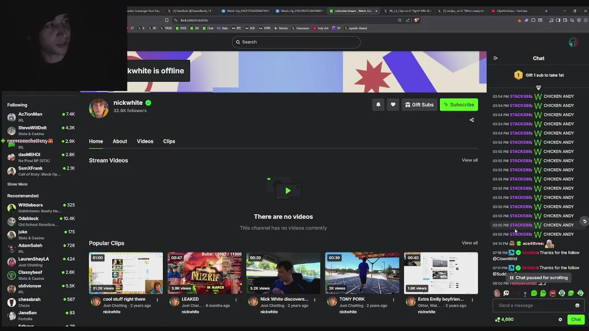Resume chat via Chat paused for scrolling
The image size is (589, 331).
(538, 278)
